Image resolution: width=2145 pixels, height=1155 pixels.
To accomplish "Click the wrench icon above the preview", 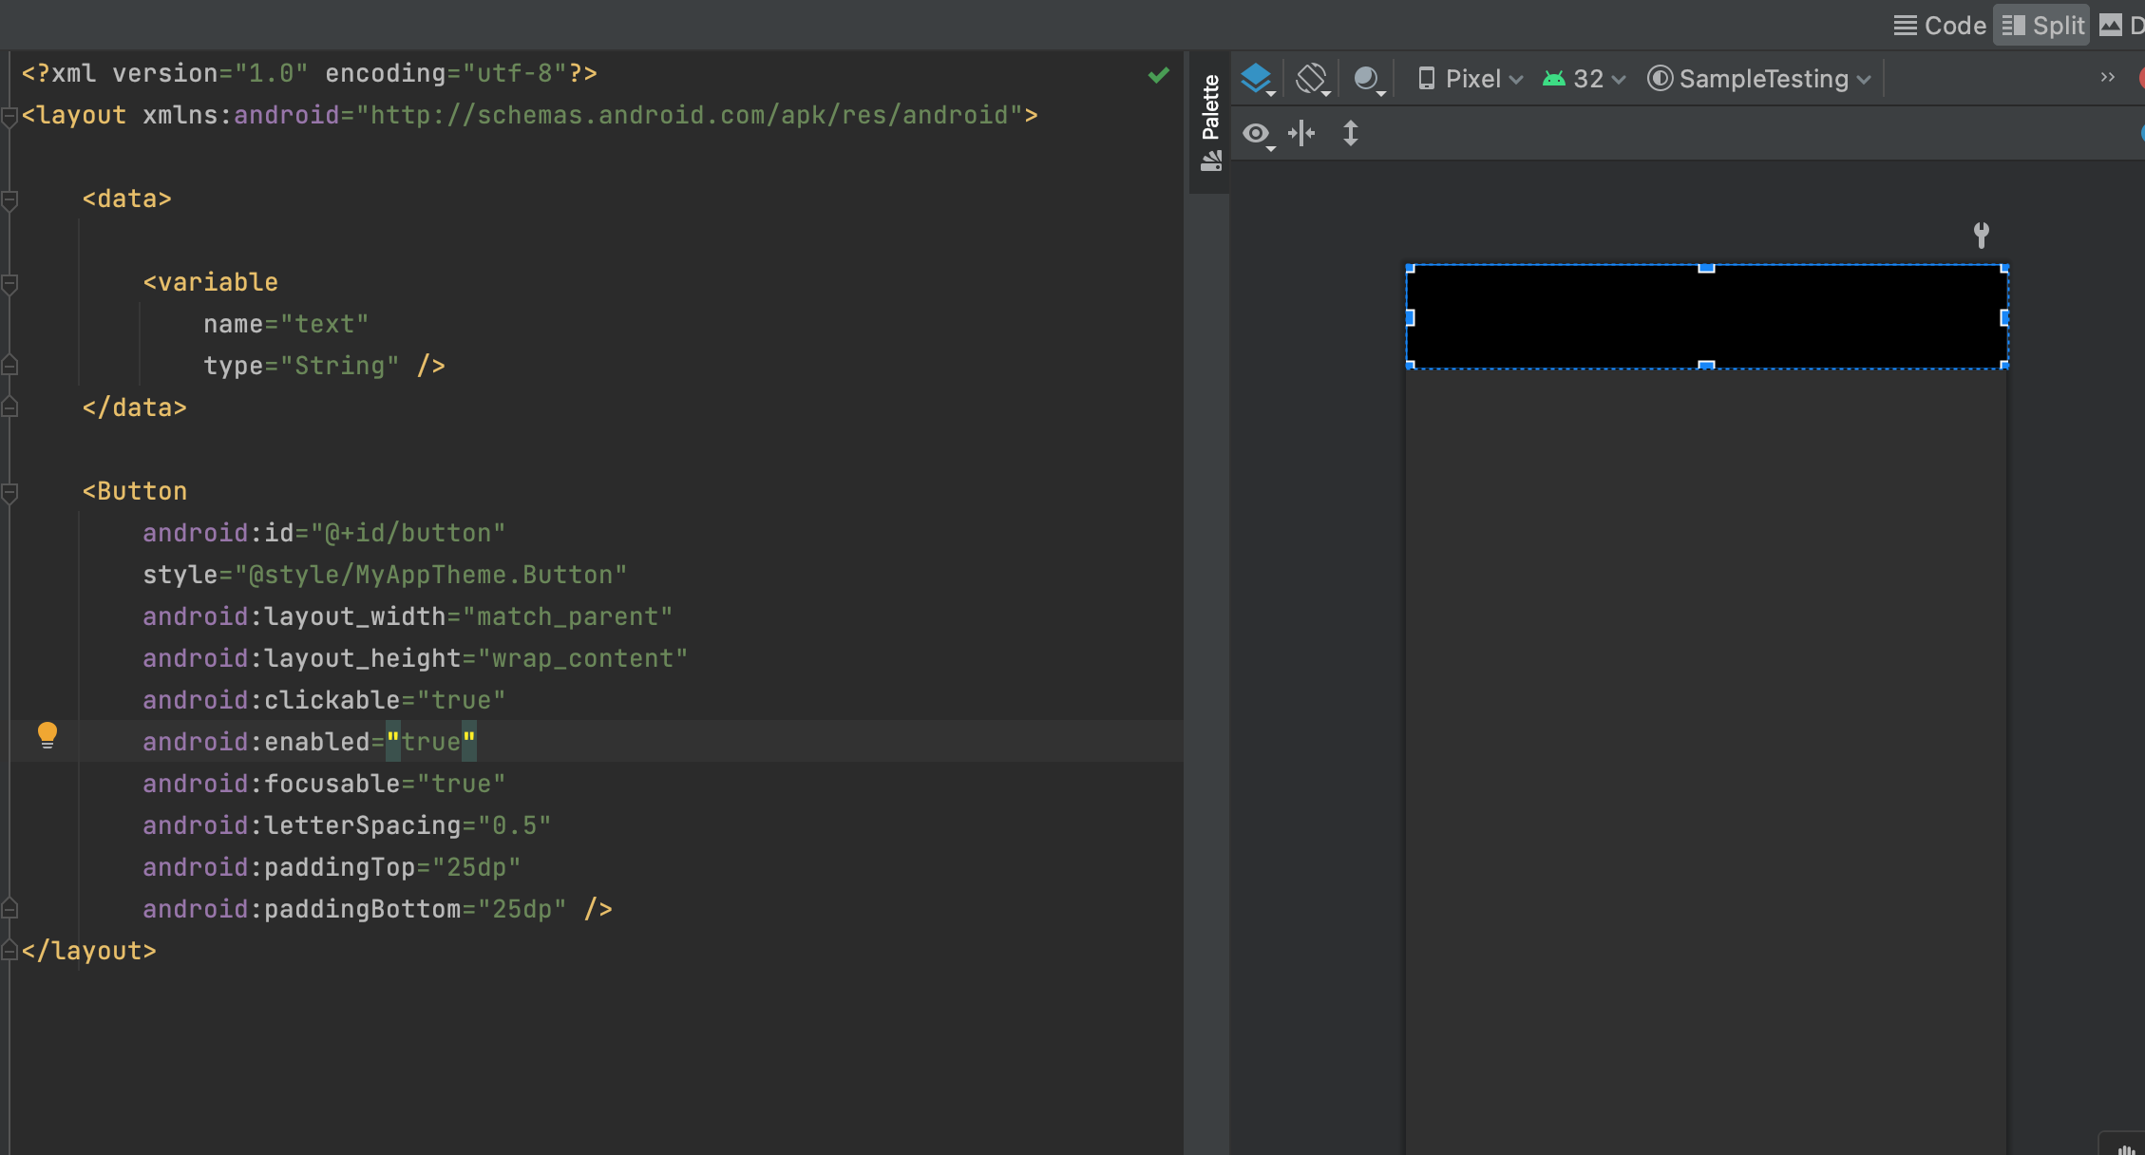I will coord(1981,235).
